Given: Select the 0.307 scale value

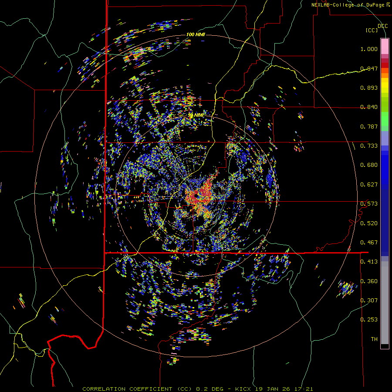Looking at the screenshot, I should point(369,301).
